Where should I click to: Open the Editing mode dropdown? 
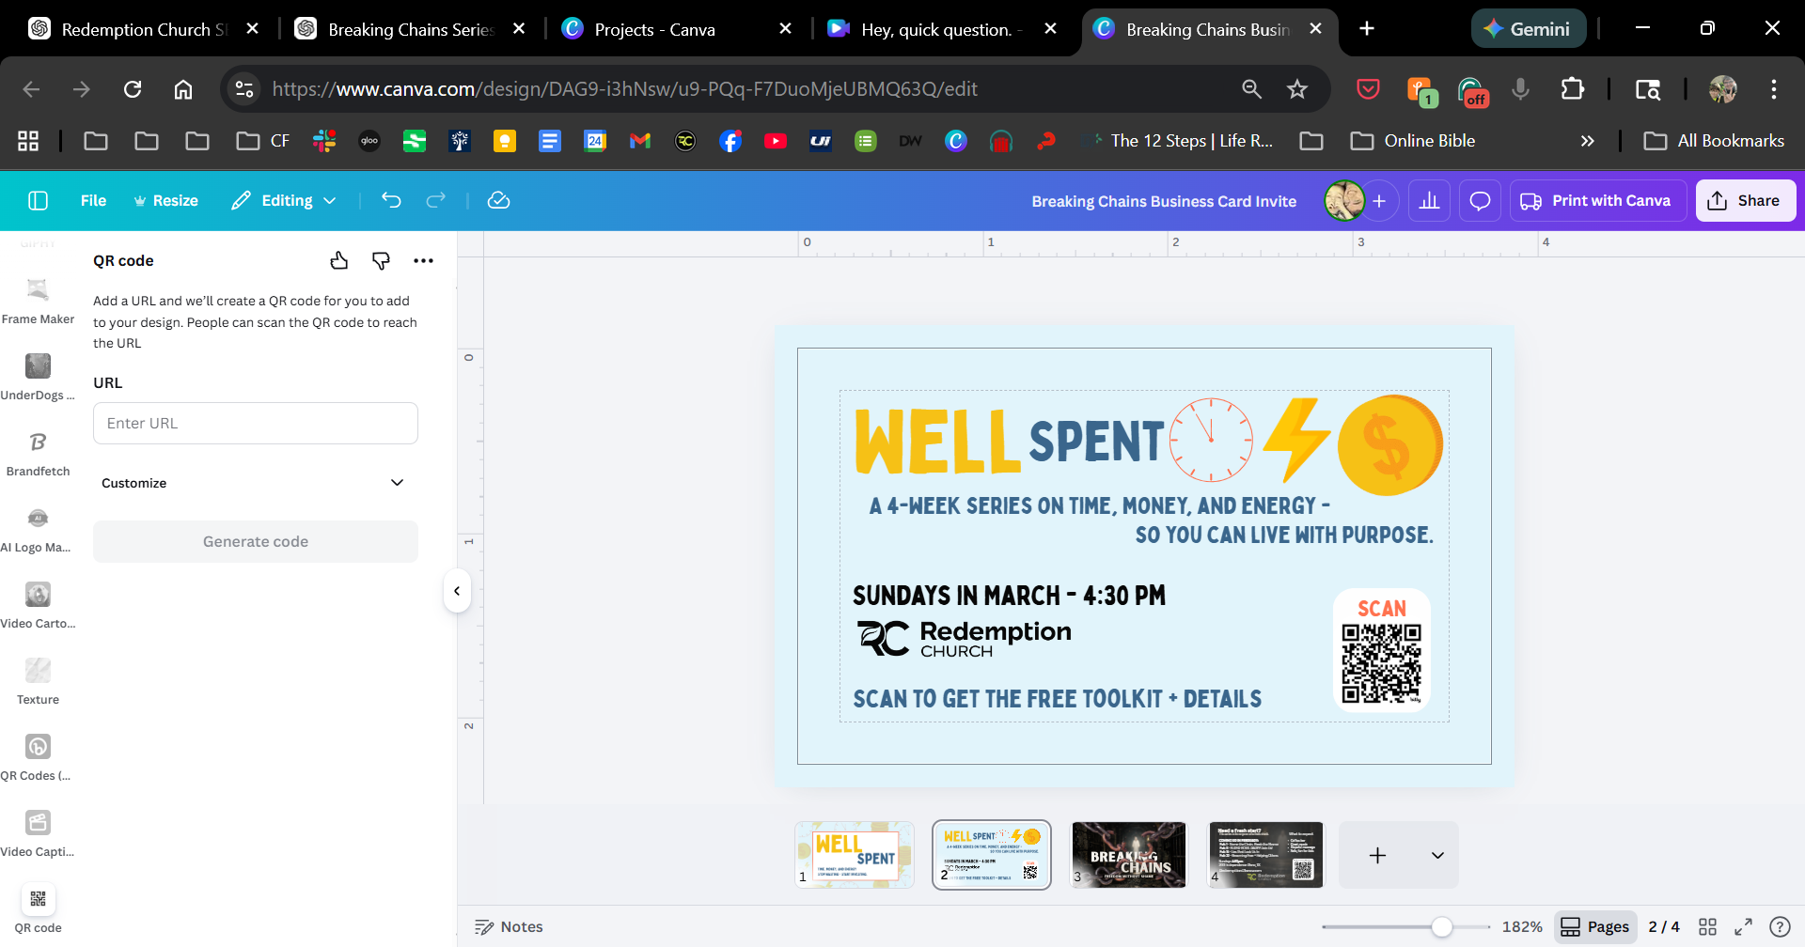click(x=284, y=200)
